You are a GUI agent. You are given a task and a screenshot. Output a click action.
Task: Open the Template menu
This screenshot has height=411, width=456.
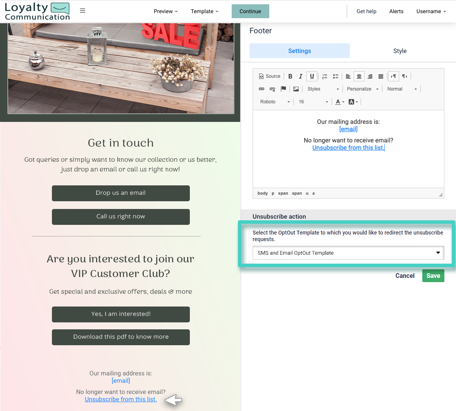tap(204, 11)
